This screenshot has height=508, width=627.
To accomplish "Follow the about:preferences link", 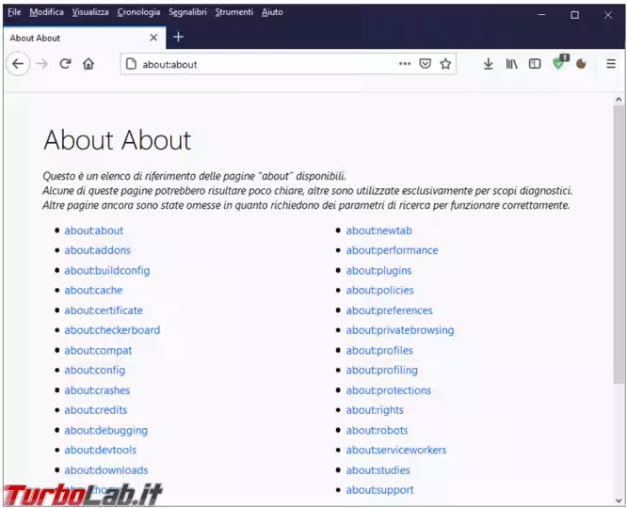I will [389, 310].
